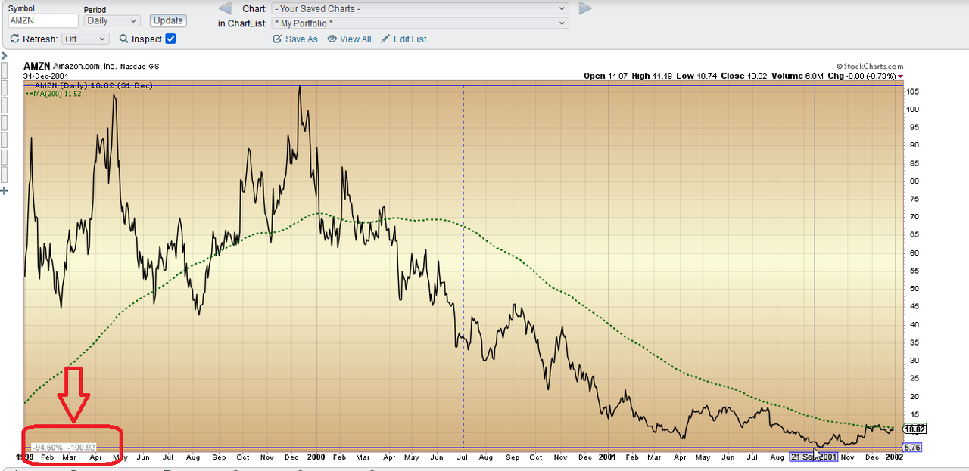Click the Save As link

click(x=295, y=39)
